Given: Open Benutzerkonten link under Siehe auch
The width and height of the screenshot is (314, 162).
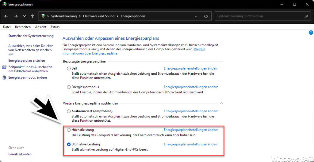Looking at the screenshot, I should [x=20, y=154].
